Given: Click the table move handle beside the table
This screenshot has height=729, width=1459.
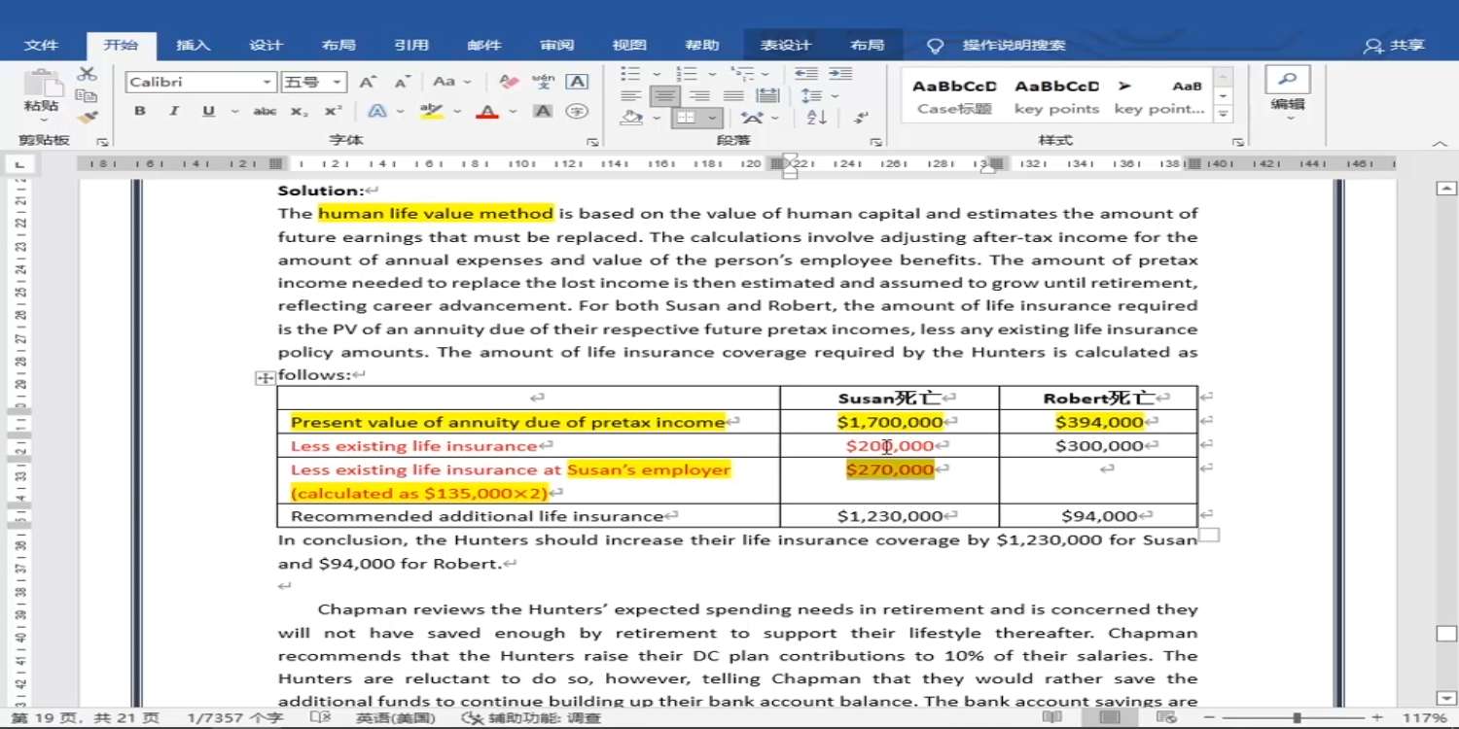Looking at the screenshot, I should pyautogui.click(x=265, y=378).
